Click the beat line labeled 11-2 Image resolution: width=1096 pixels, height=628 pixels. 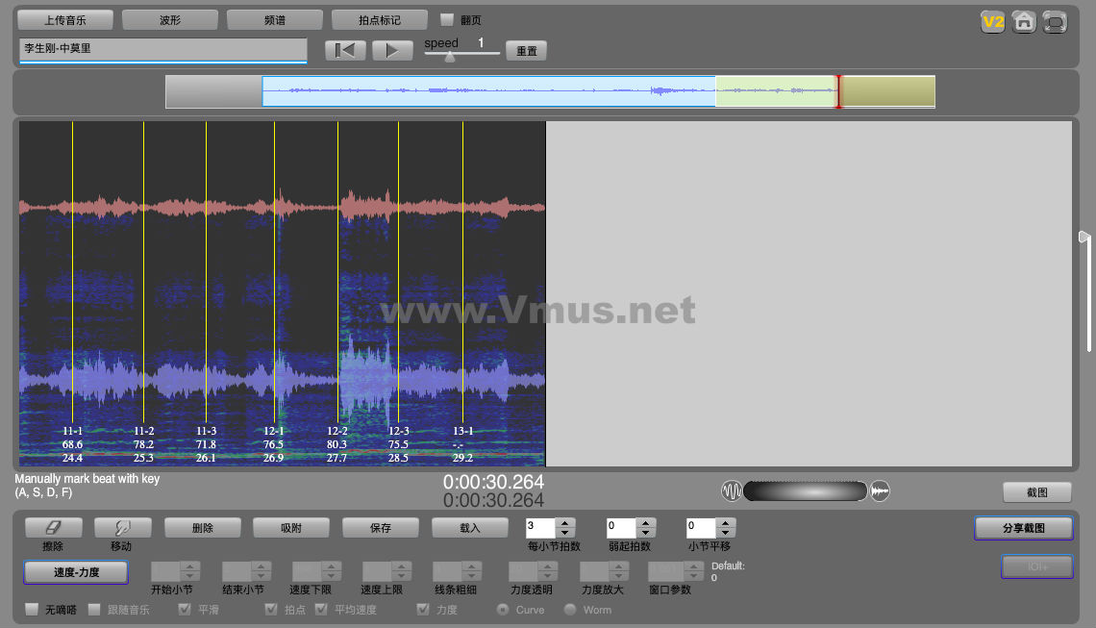coord(144,273)
